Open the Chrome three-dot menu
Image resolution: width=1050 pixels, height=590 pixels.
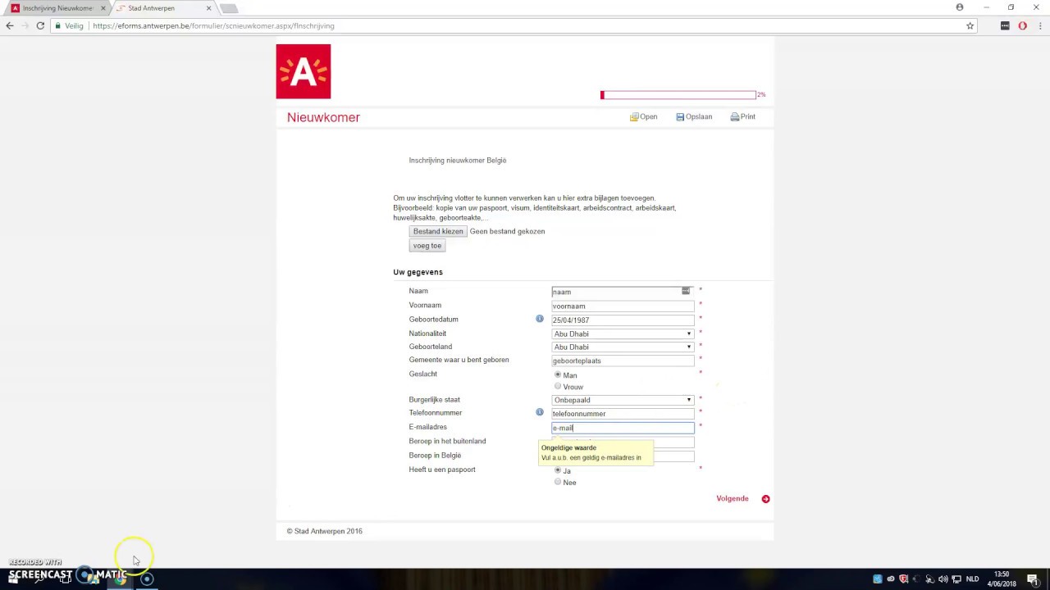click(1039, 25)
